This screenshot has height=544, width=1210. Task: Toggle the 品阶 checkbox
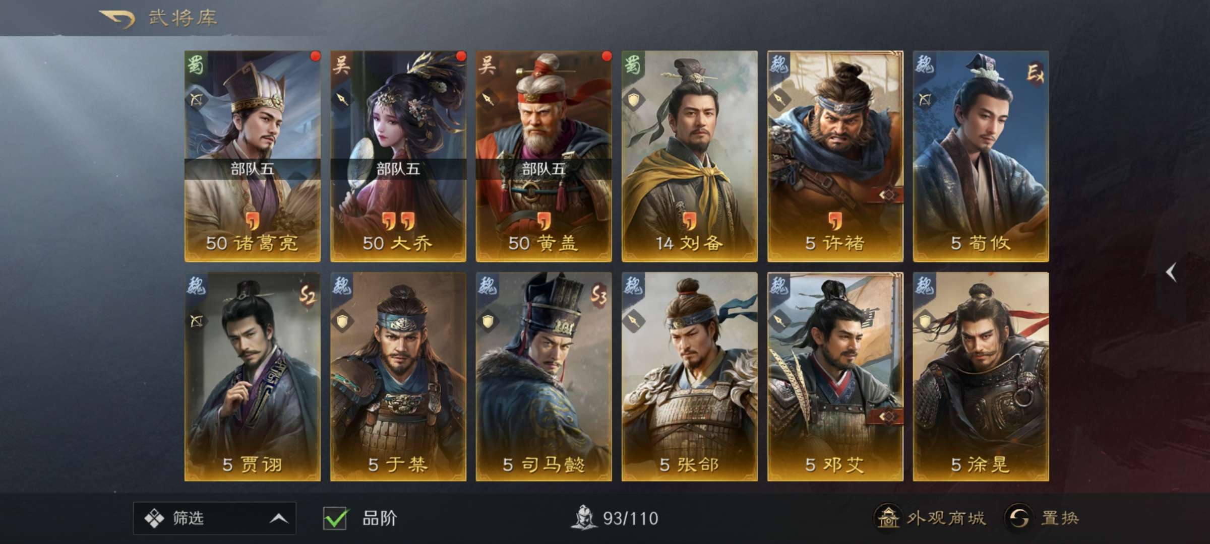point(335,518)
